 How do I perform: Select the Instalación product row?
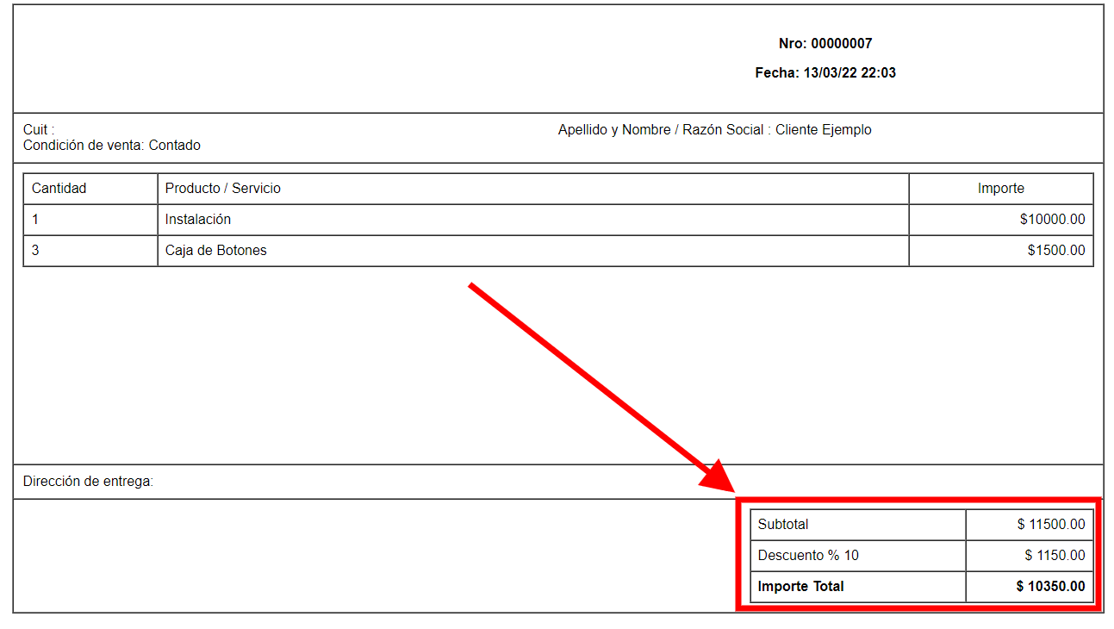click(x=198, y=220)
